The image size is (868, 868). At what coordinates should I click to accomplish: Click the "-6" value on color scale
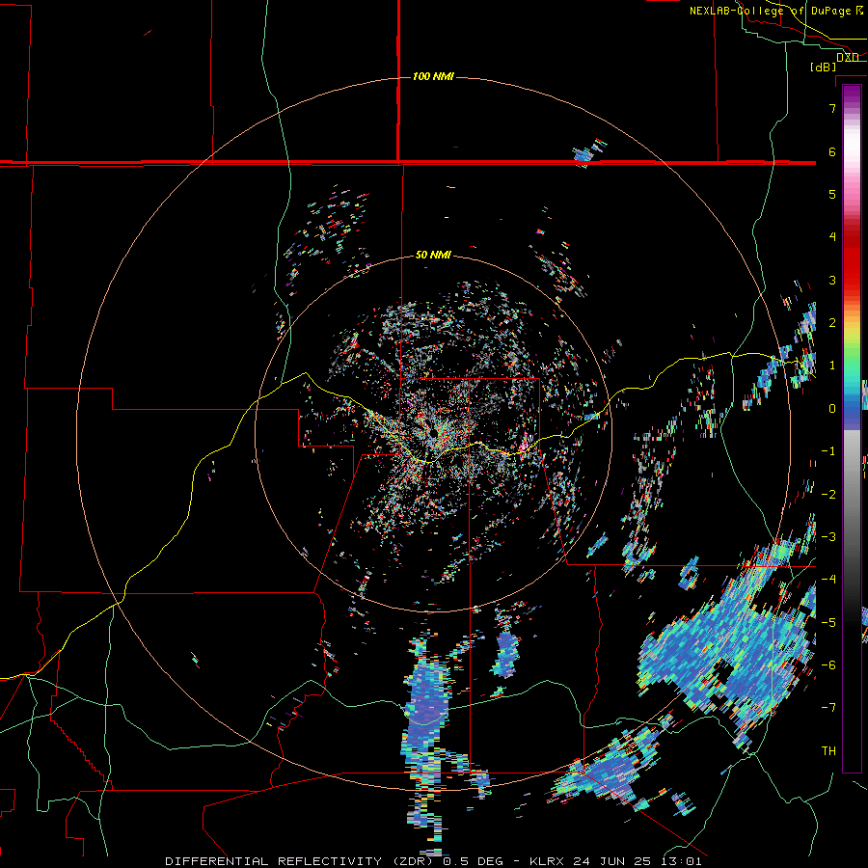[x=828, y=665]
